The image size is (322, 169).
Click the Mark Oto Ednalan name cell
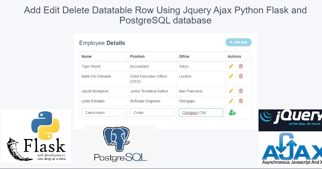tap(104, 79)
